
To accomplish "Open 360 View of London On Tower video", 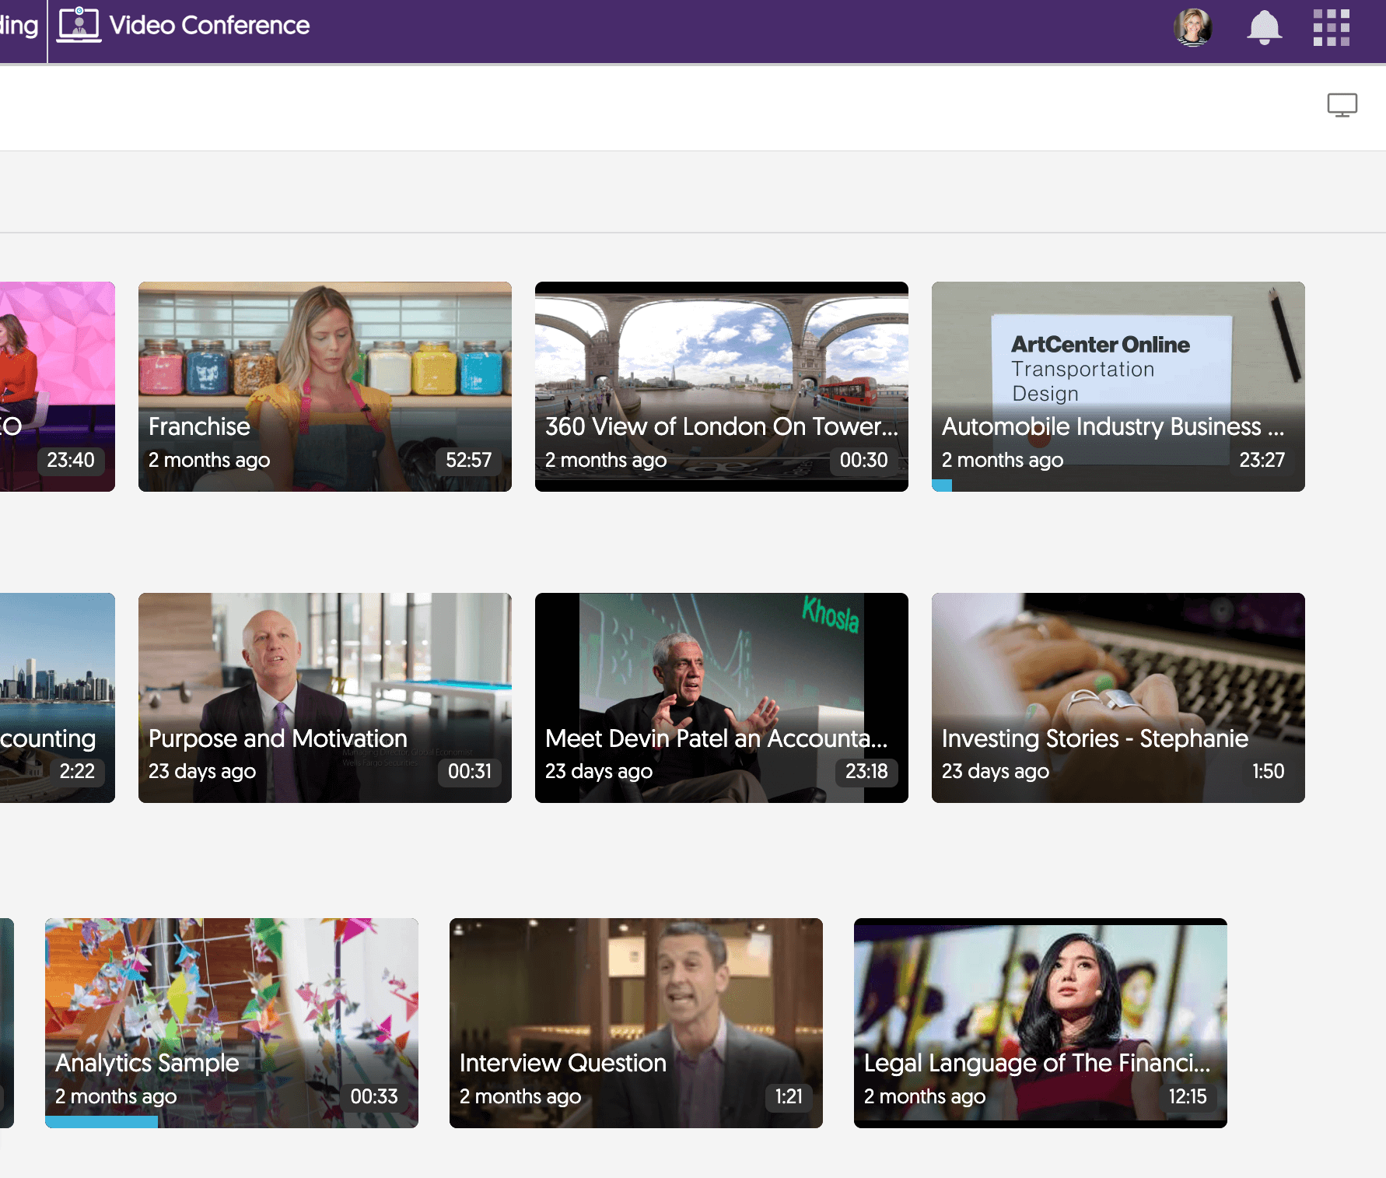I will coord(722,387).
